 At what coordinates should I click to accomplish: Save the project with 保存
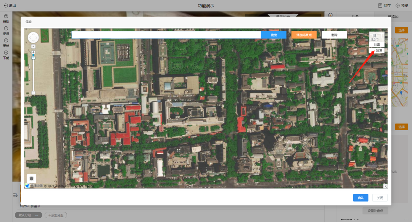tap(385, 5)
